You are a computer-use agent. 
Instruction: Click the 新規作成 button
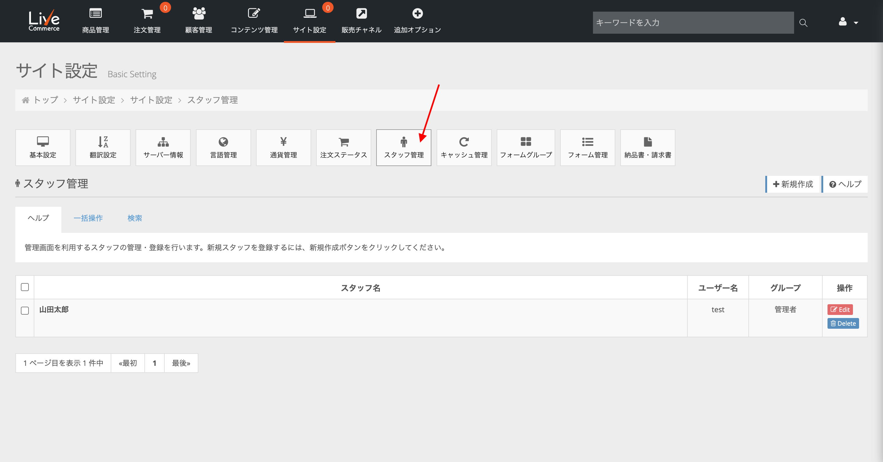tap(793, 184)
